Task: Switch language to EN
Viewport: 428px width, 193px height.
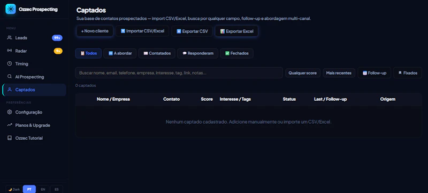Action: click(x=43, y=189)
